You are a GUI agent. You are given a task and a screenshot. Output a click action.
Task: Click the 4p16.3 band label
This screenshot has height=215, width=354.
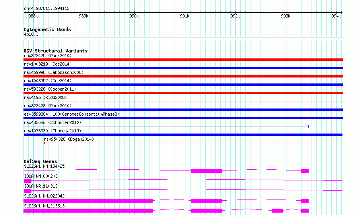click(31, 34)
